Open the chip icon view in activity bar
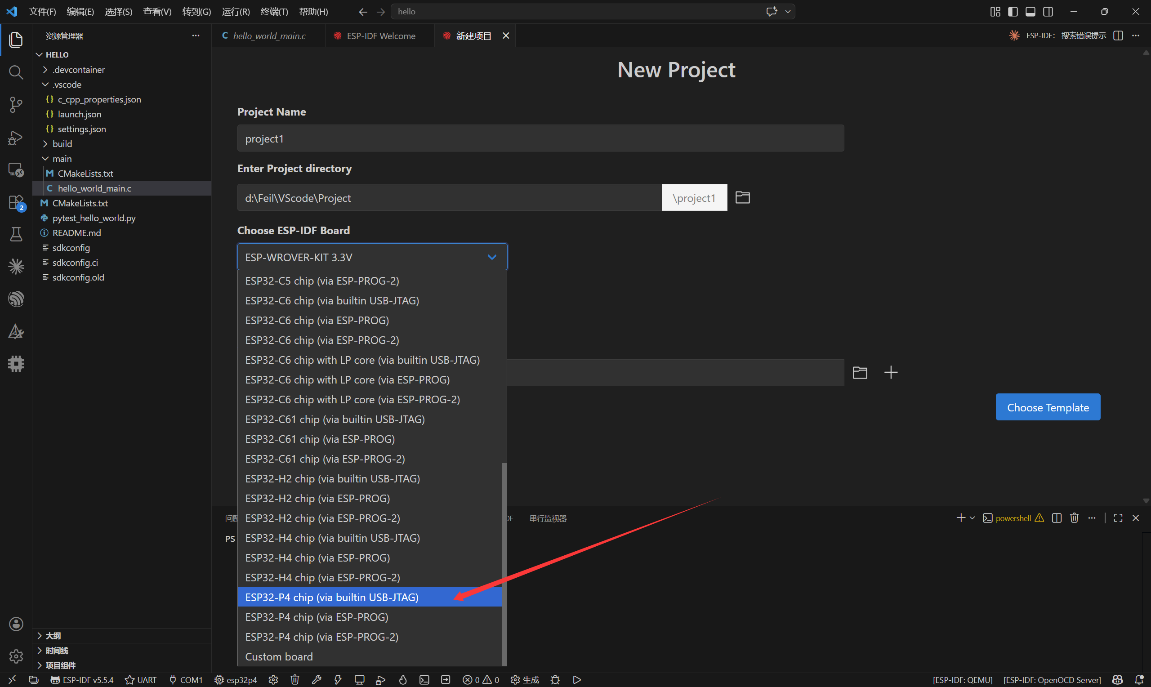This screenshot has width=1151, height=687. coord(16,364)
